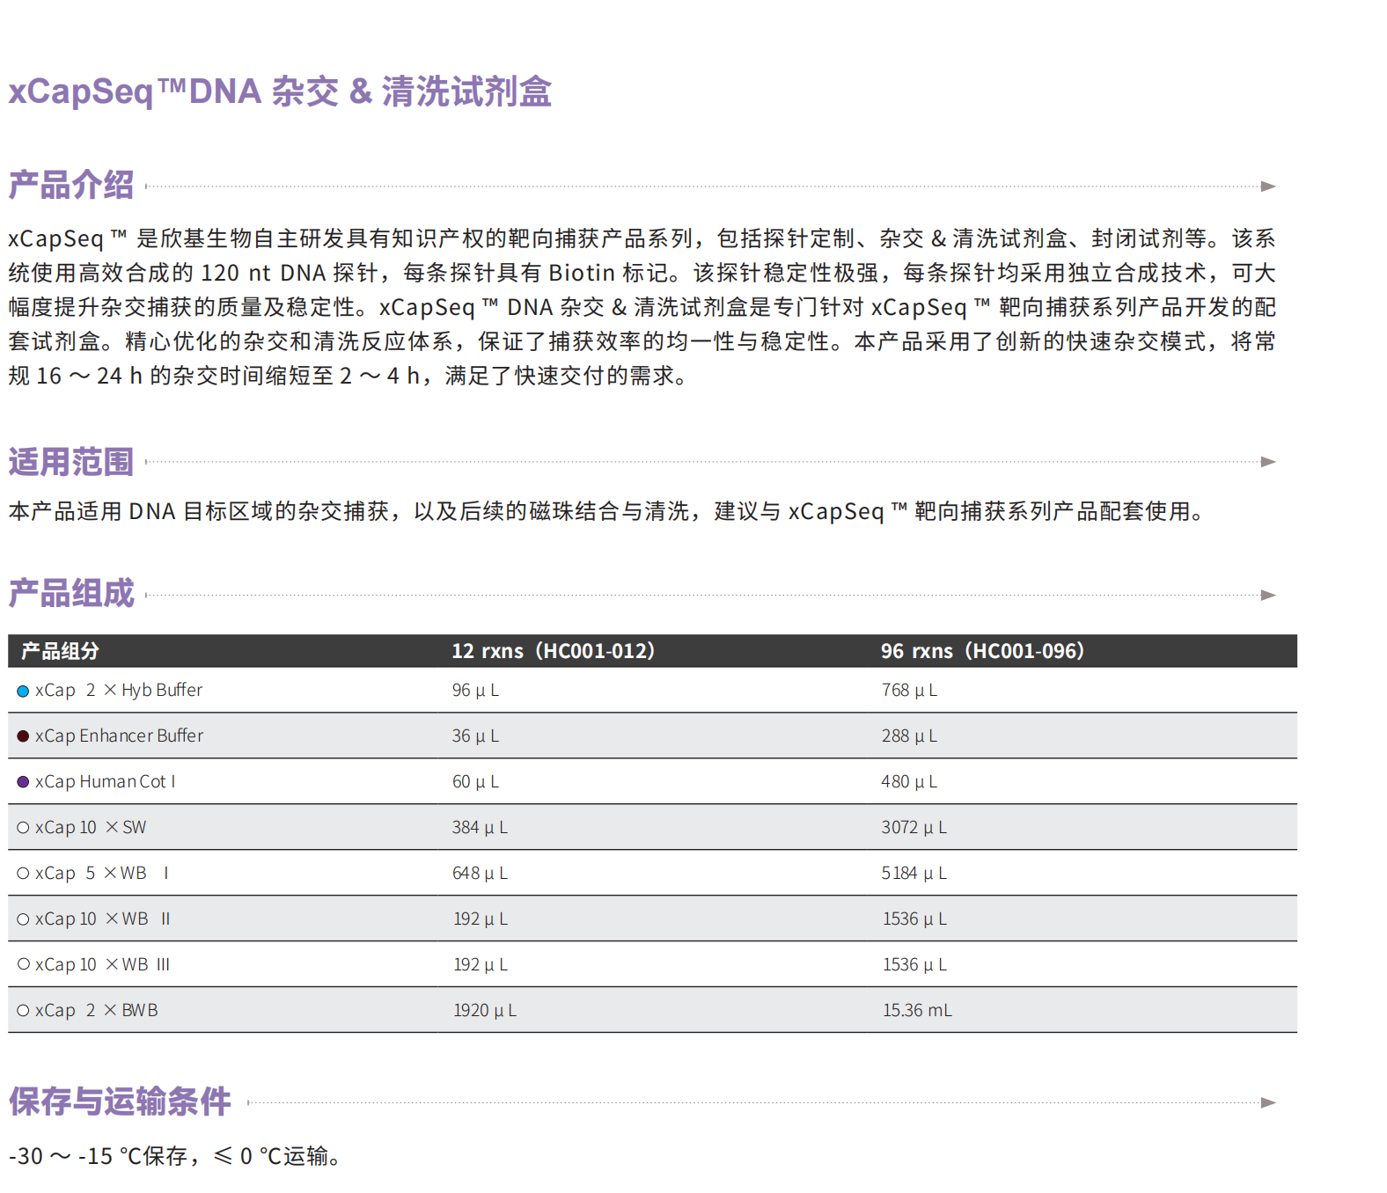Click the 产品组分 column header
This screenshot has width=1387, height=1193.
60,651
